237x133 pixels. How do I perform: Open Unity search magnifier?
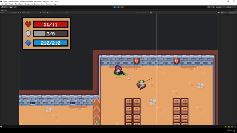213,7
